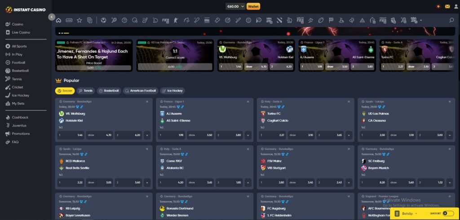Select the soccer ball icon in toolbar

[x=104, y=20]
